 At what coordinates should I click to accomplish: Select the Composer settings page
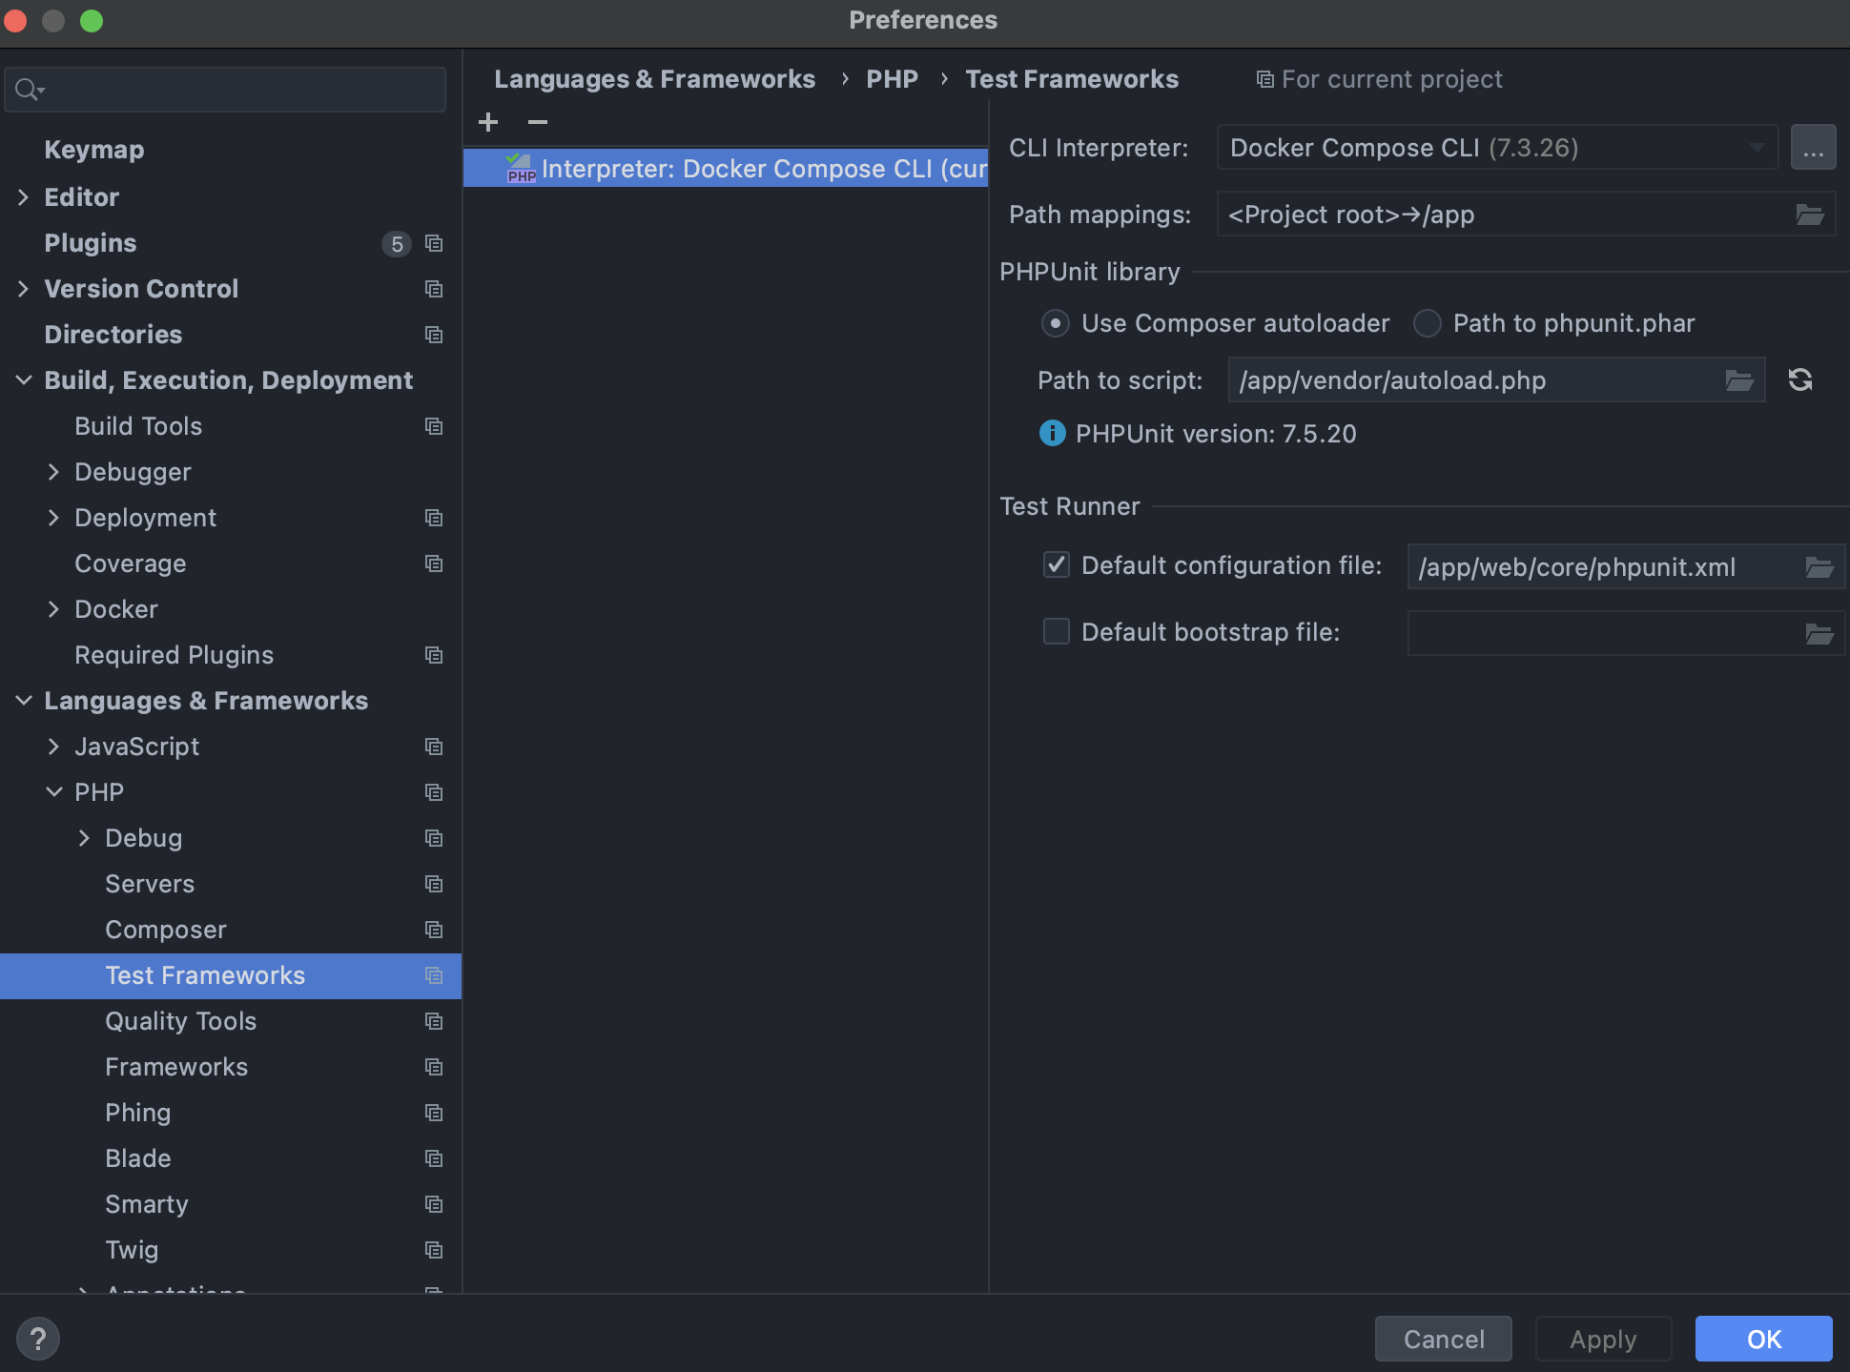point(165,930)
